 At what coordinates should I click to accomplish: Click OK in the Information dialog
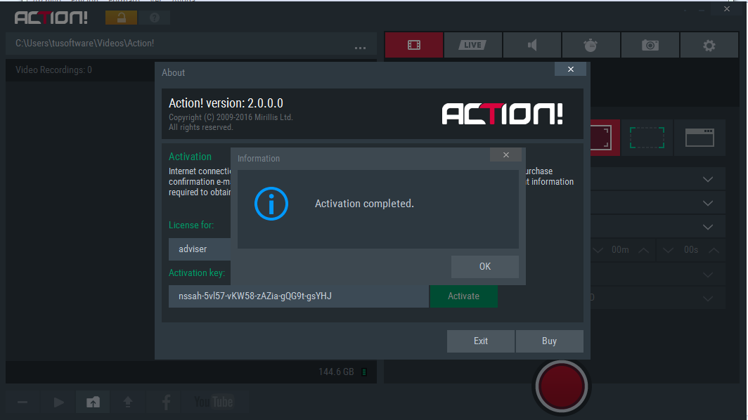tap(484, 266)
